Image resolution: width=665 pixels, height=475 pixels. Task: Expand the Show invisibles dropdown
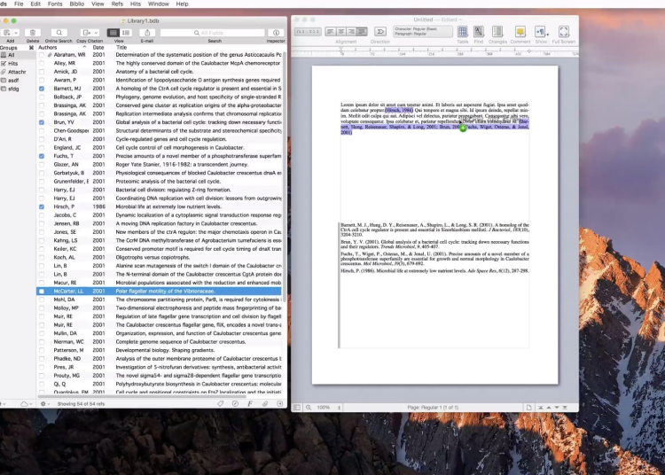pos(548,36)
